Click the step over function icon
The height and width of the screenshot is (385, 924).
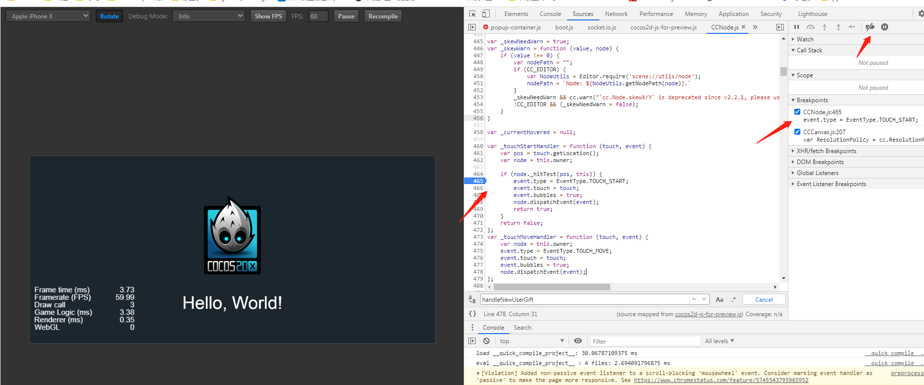click(811, 27)
